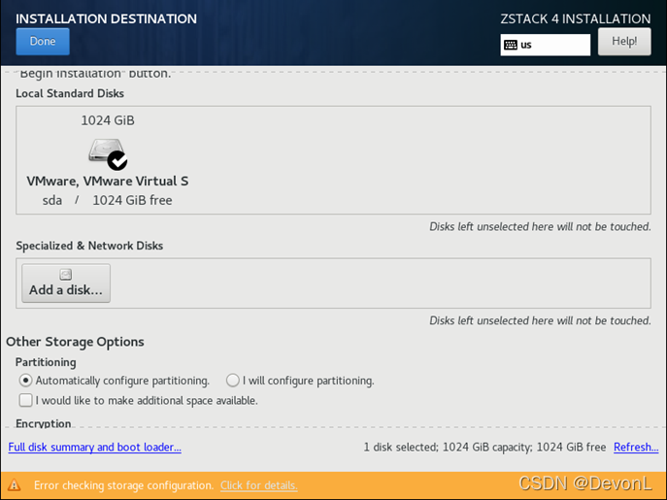The width and height of the screenshot is (667, 500).
Task: Click the warning triangle icon in error bar
Action: [x=14, y=484]
